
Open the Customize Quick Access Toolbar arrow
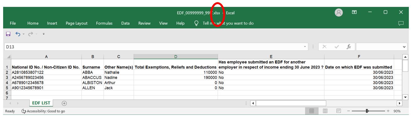point(44,34)
